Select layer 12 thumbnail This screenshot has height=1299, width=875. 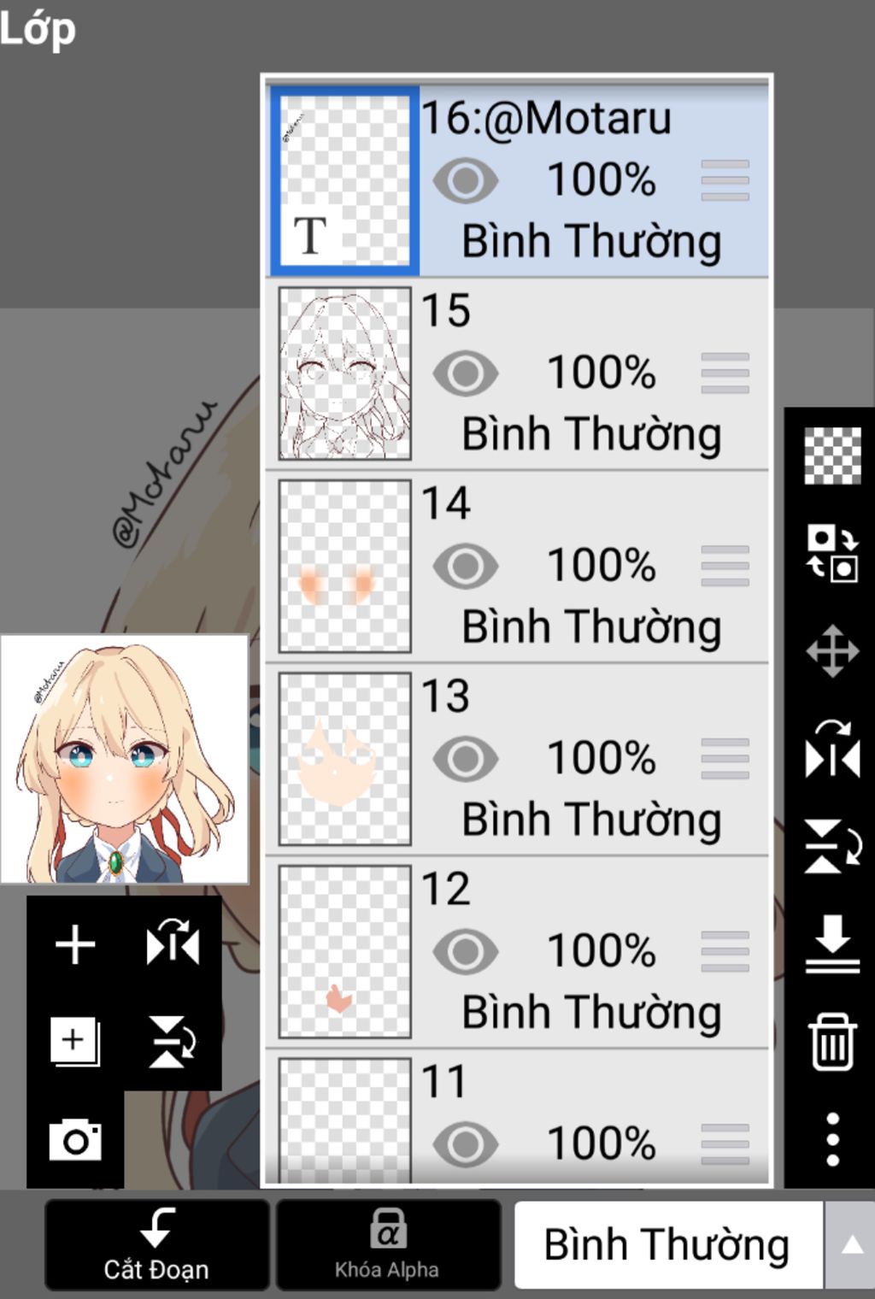pyautogui.click(x=345, y=951)
